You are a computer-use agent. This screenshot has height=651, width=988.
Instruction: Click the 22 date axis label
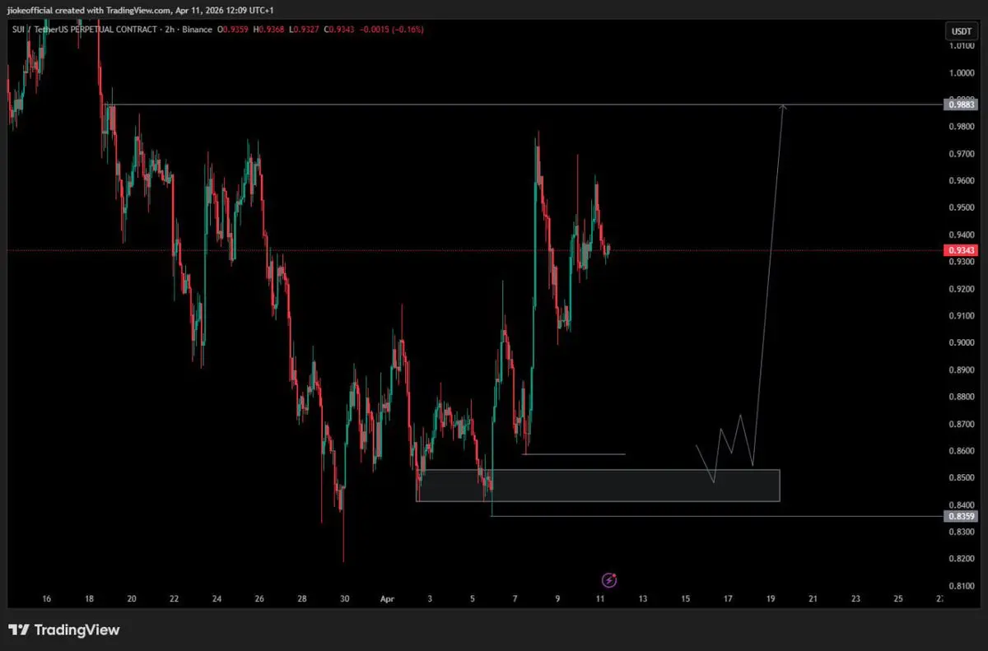click(175, 599)
